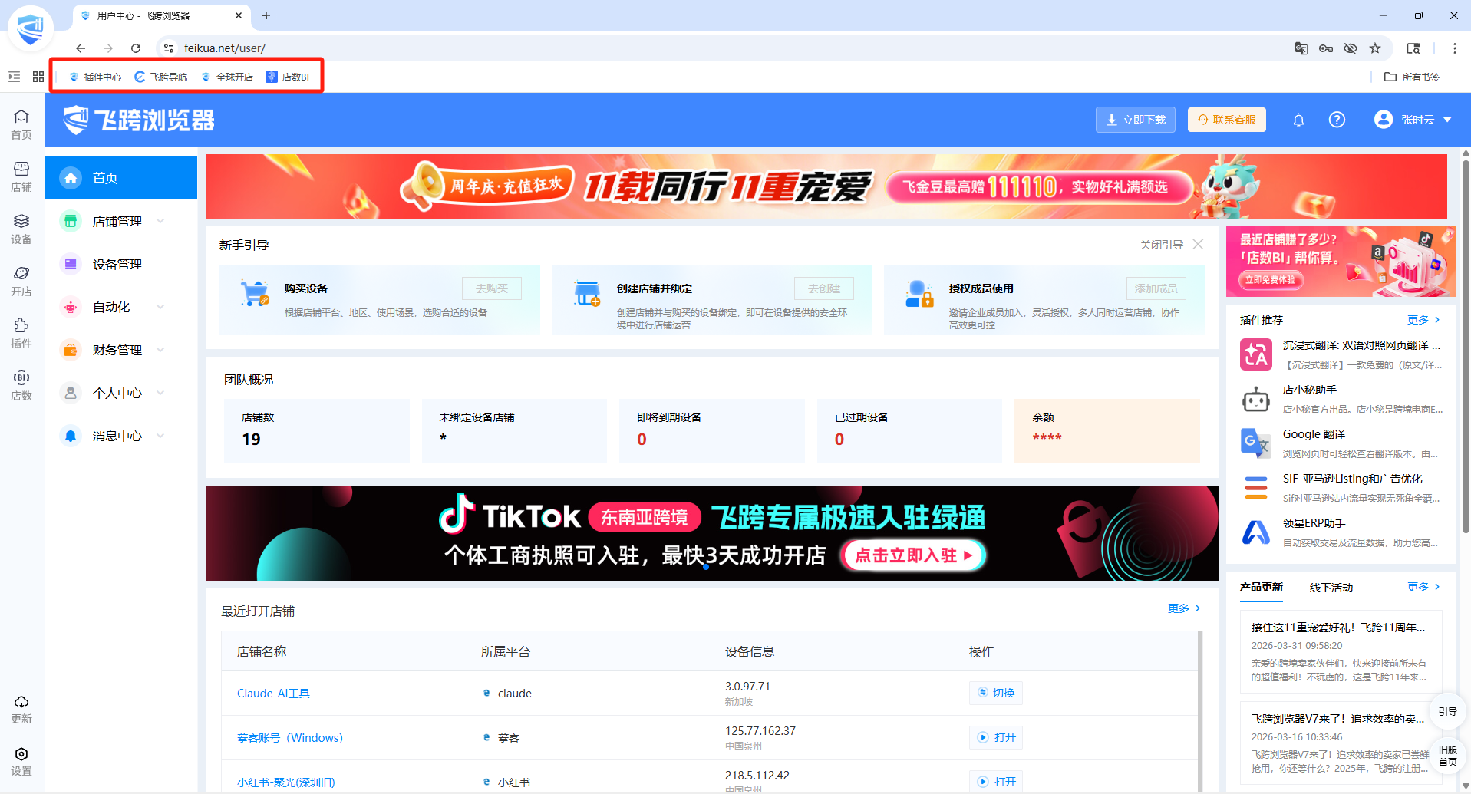Open the 店数BI 立即免费体验 promo card

(1341, 262)
